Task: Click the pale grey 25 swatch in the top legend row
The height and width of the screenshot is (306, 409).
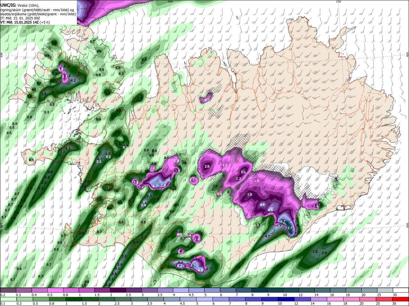Action: coord(385,290)
